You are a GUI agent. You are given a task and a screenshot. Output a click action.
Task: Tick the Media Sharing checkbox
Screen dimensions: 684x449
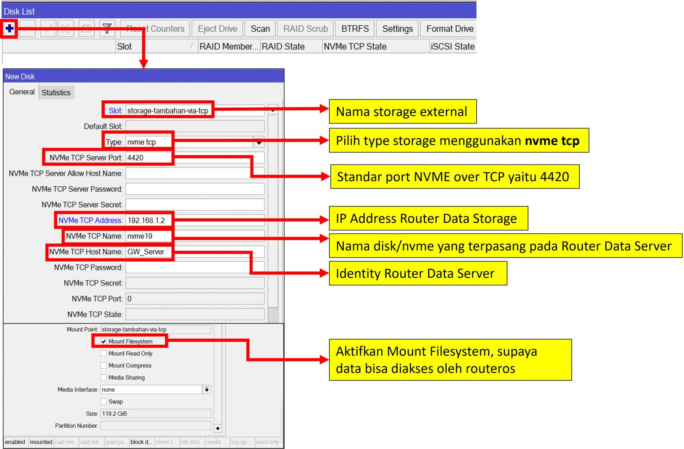pos(104,377)
